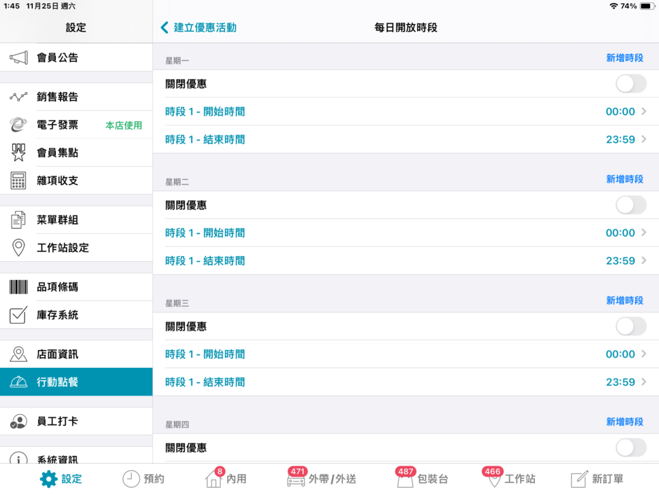Screen dimensions: 659x494
Task: Check the Wi-Fi status icon
Action: pyautogui.click(x=613, y=6)
